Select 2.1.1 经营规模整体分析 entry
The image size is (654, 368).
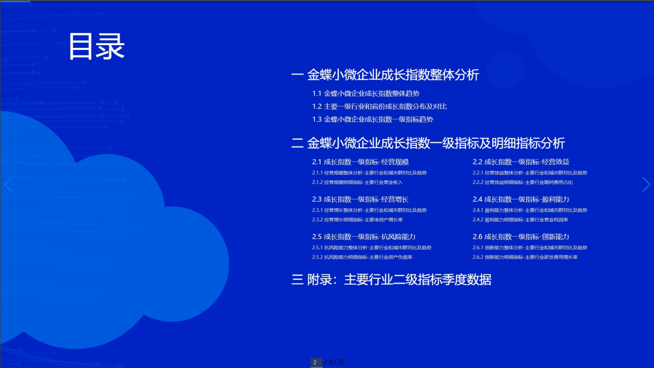[x=369, y=173]
